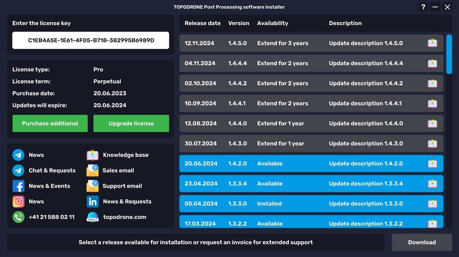Open description book icon for version 1.3.3.4
The height and width of the screenshot is (257, 459).
tap(432, 184)
